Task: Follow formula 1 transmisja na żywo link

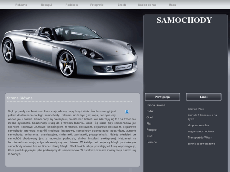Action: [202, 117]
